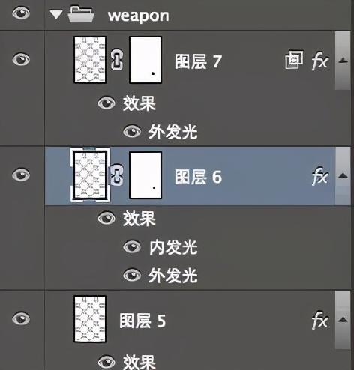Image resolution: width=354 pixels, height=370 pixels.
Task: Click the 图层 5 layer thumbnail
Action: pos(90,319)
